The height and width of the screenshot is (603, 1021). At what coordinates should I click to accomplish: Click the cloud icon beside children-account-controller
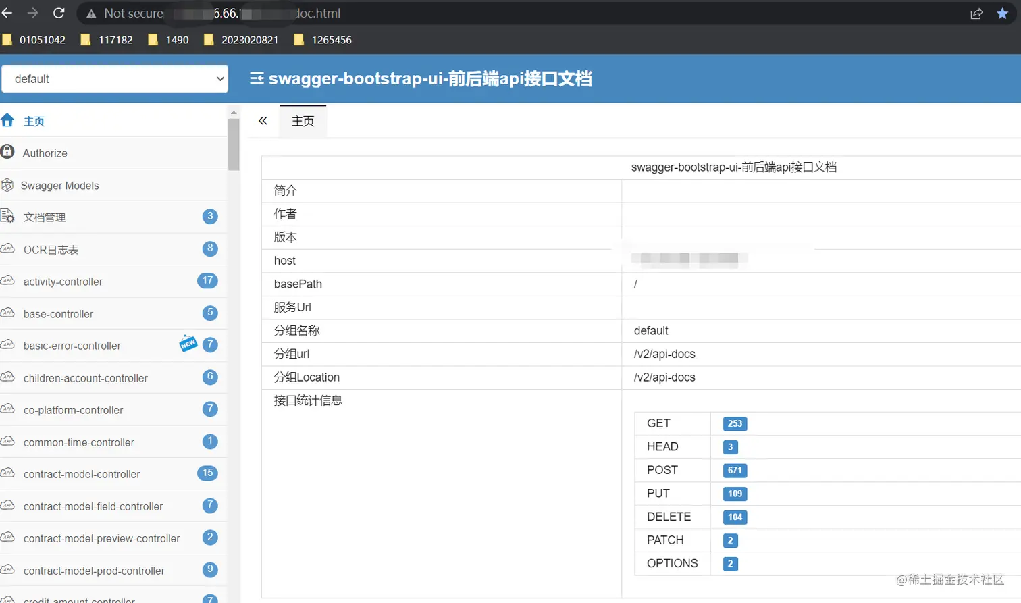(x=7, y=377)
